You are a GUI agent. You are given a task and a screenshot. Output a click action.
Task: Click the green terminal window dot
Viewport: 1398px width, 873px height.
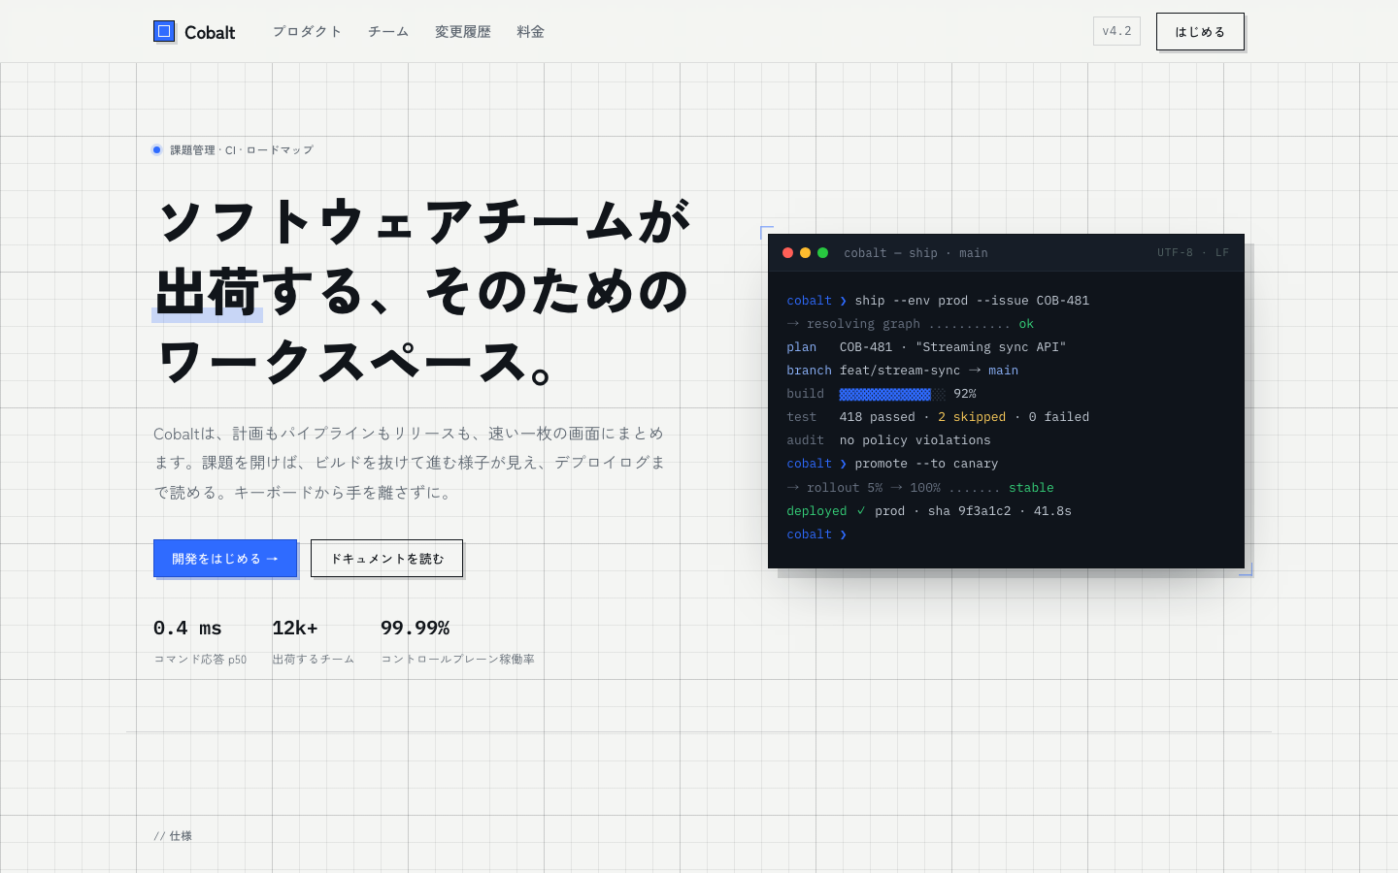pos(822,253)
